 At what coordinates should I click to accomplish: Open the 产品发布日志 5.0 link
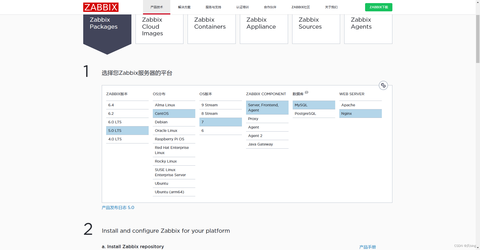pyautogui.click(x=118, y=208)
